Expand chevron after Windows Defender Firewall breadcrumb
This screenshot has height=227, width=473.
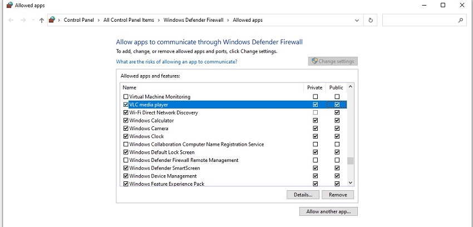click(228, 20)
